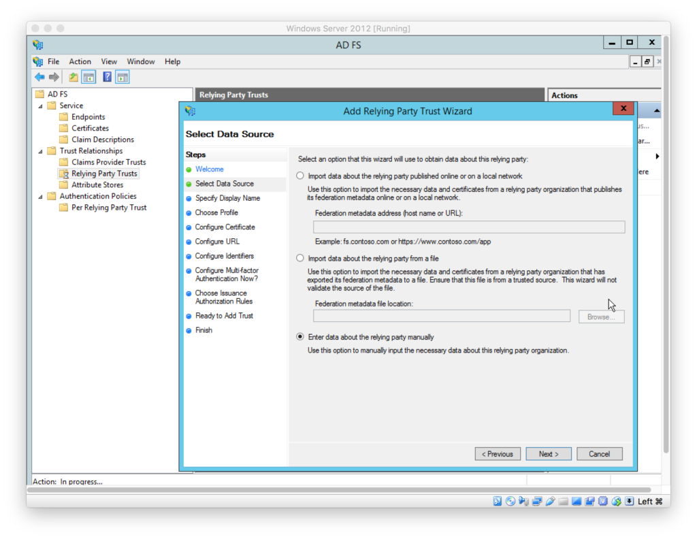The height and width of the screenshot is (539, 697).
Task: Toggle the Show/Hide Console Tree toolbar icon
Action: (x=89, y=78)
